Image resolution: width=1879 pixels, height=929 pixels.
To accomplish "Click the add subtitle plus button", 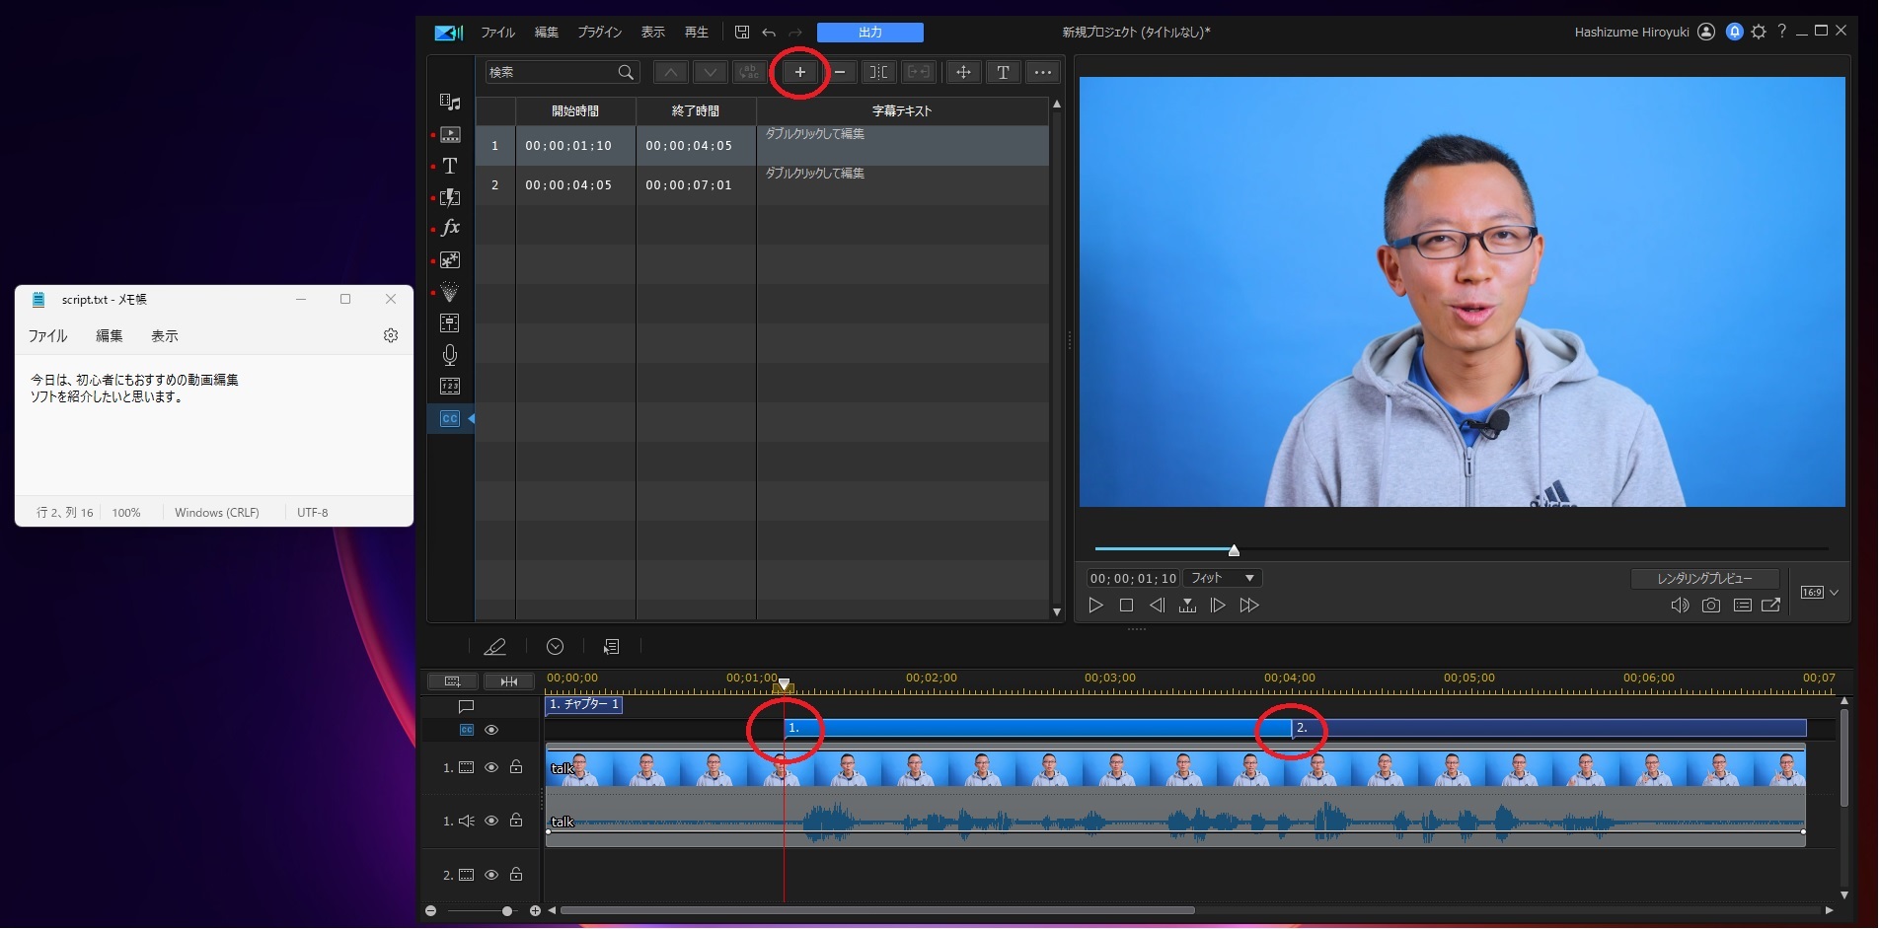I will pos(799,72).
